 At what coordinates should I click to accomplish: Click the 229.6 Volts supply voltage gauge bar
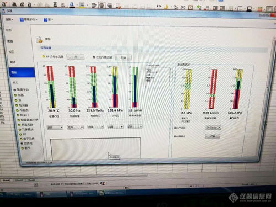(x=94, y=87)
